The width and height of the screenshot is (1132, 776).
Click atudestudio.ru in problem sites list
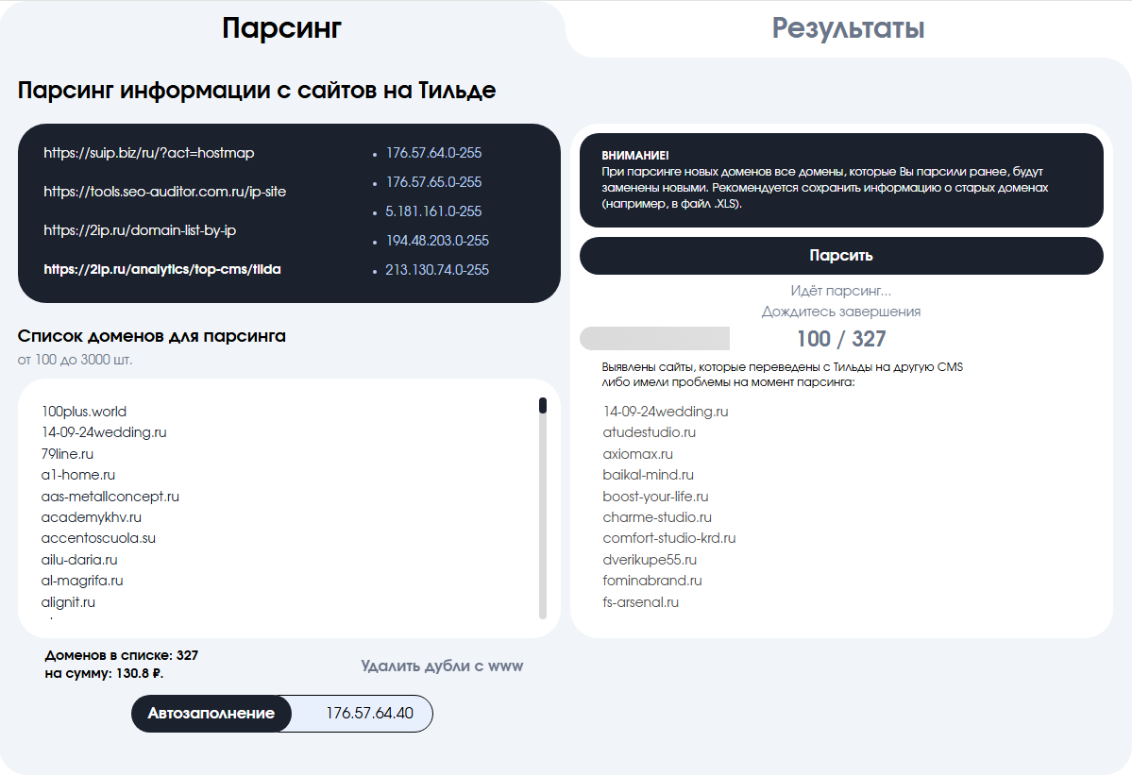649,432
